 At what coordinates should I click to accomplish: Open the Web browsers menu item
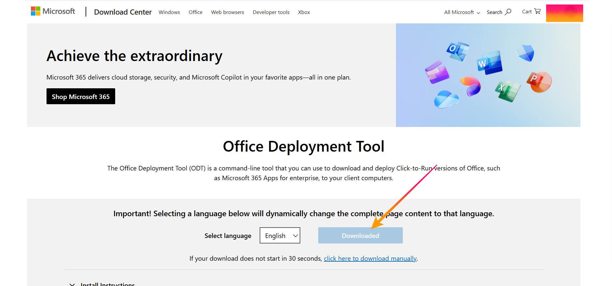pyautogui.click(x=227, y=12)
